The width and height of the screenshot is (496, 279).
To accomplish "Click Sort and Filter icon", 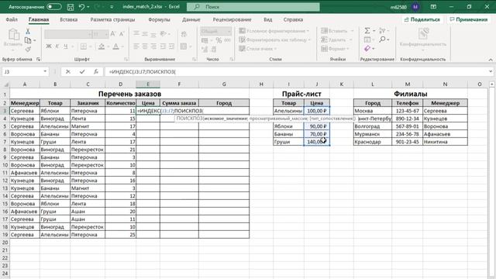I will tap(382, 30).
